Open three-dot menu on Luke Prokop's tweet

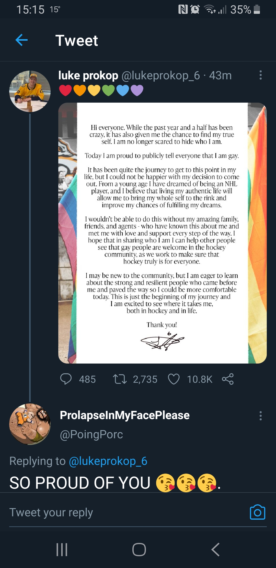pos(260,75)
